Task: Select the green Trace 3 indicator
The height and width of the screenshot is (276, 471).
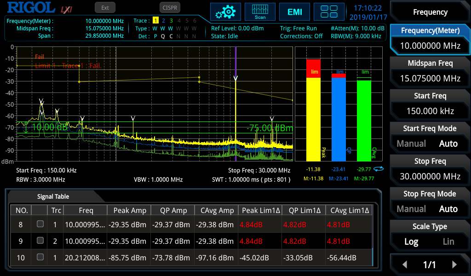Action: (171, 20)
